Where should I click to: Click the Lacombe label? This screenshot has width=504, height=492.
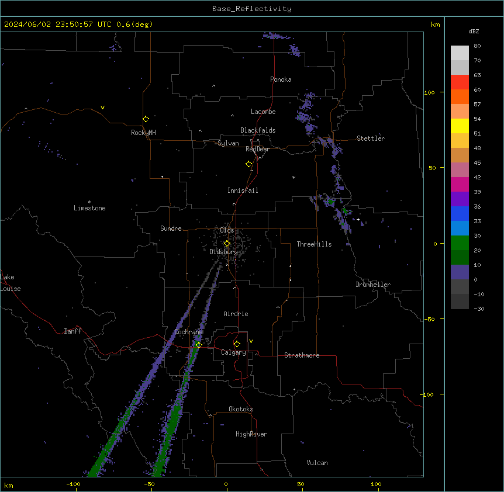coord(263,112)
